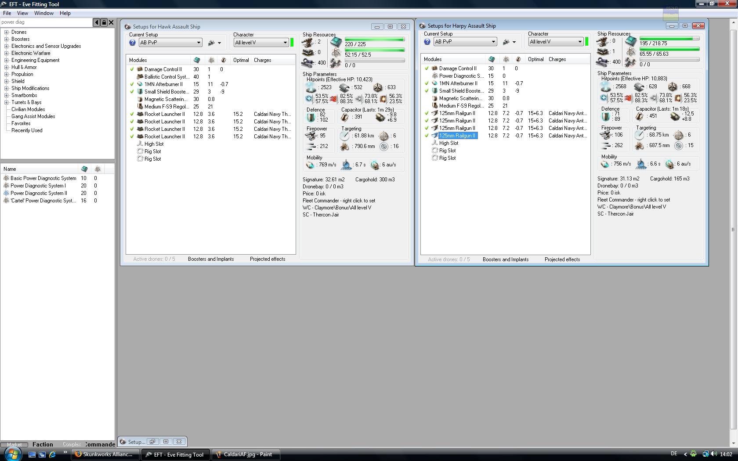This screenshot has height=461, width=738.
Task: Click the max velocity icon in Hawk Mobility
Action: (311, 165)
